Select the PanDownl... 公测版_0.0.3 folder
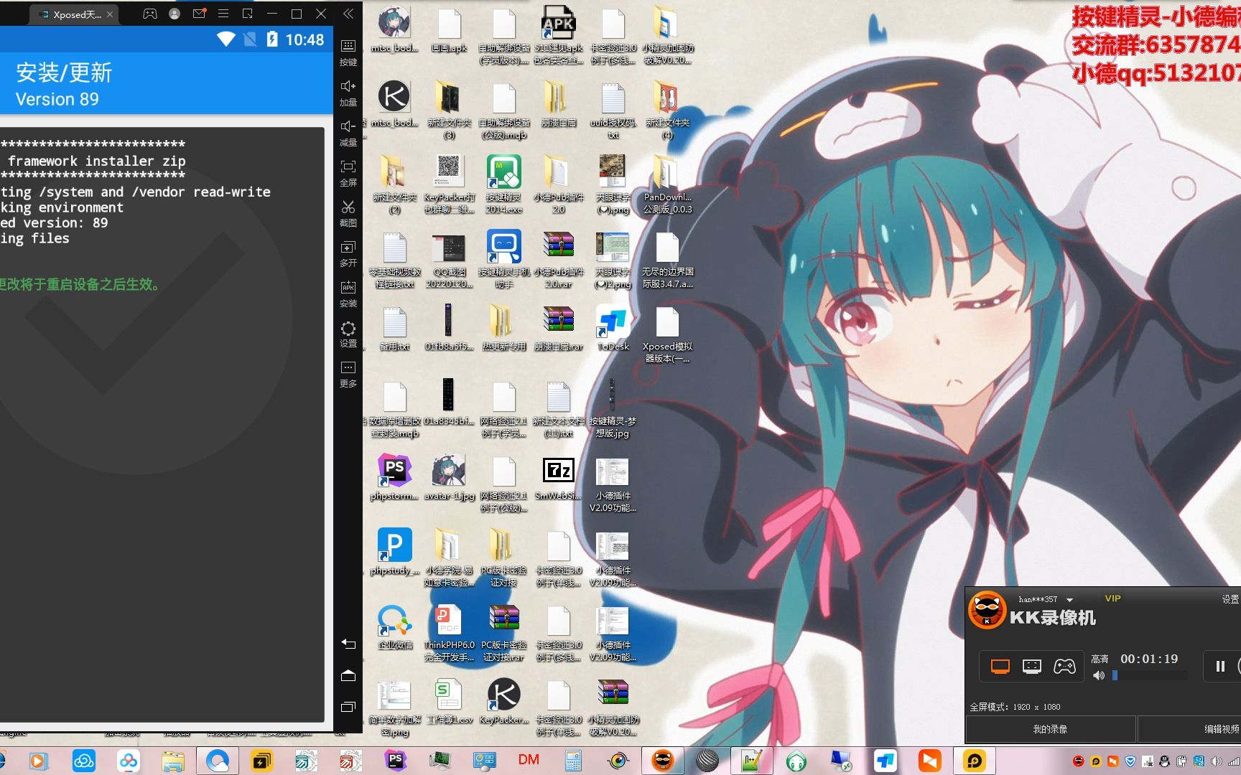 667,185
